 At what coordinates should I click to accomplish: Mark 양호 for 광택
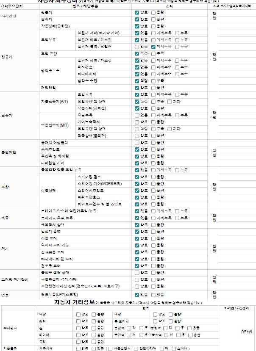pos(78,321)
